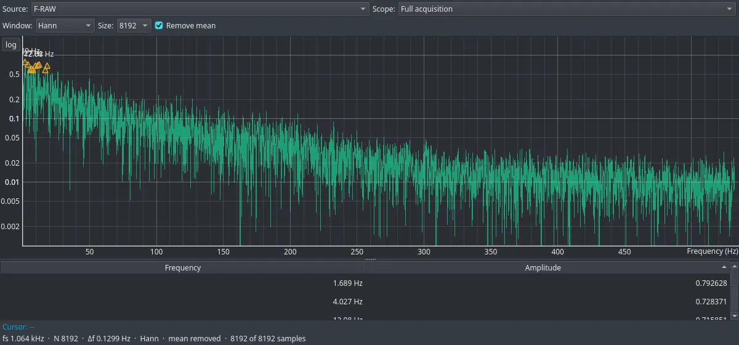This screenshot has height=345, width=739.
Task: Open the Window function dropdown showing Hann
Action: 65,25
